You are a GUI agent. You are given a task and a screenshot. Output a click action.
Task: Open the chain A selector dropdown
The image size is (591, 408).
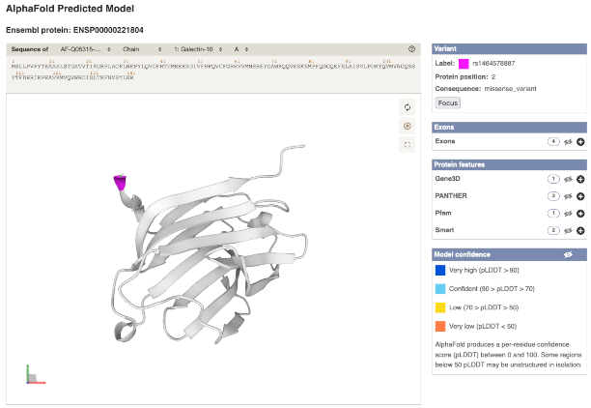[x=242, y=48]
